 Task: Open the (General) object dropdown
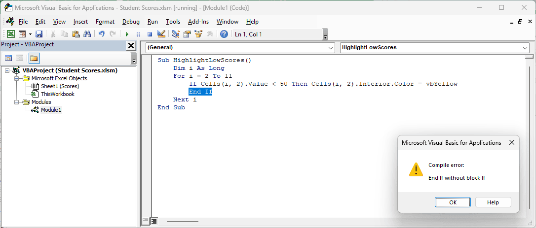coord(240,48)
